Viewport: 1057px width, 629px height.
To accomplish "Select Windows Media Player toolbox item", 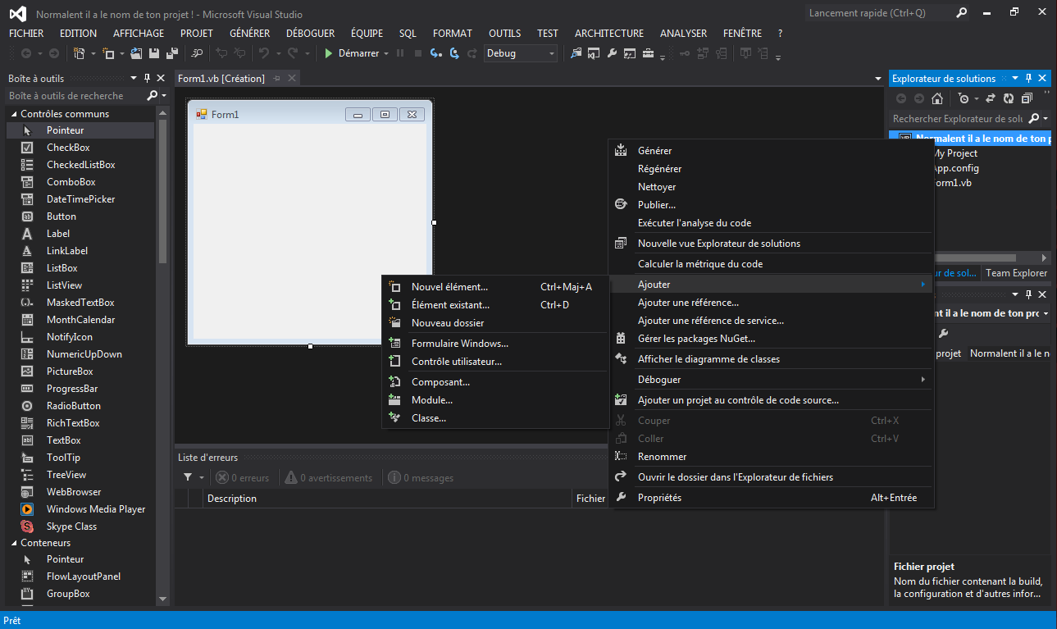I will (80, 509).
